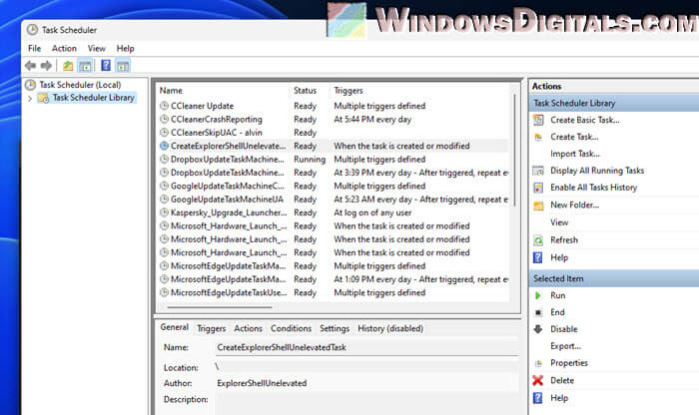Click the Name field showing CreateExplorerShellUnelevatedTask

[x=366, y=347]
